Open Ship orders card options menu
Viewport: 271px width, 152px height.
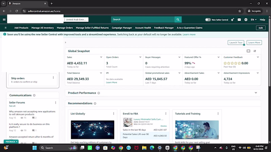pos(53,78)
